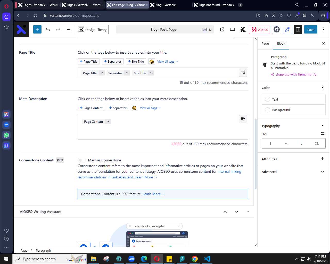
Task: Open Learn More link in PRO feature notice
Action: pos(153,194)
